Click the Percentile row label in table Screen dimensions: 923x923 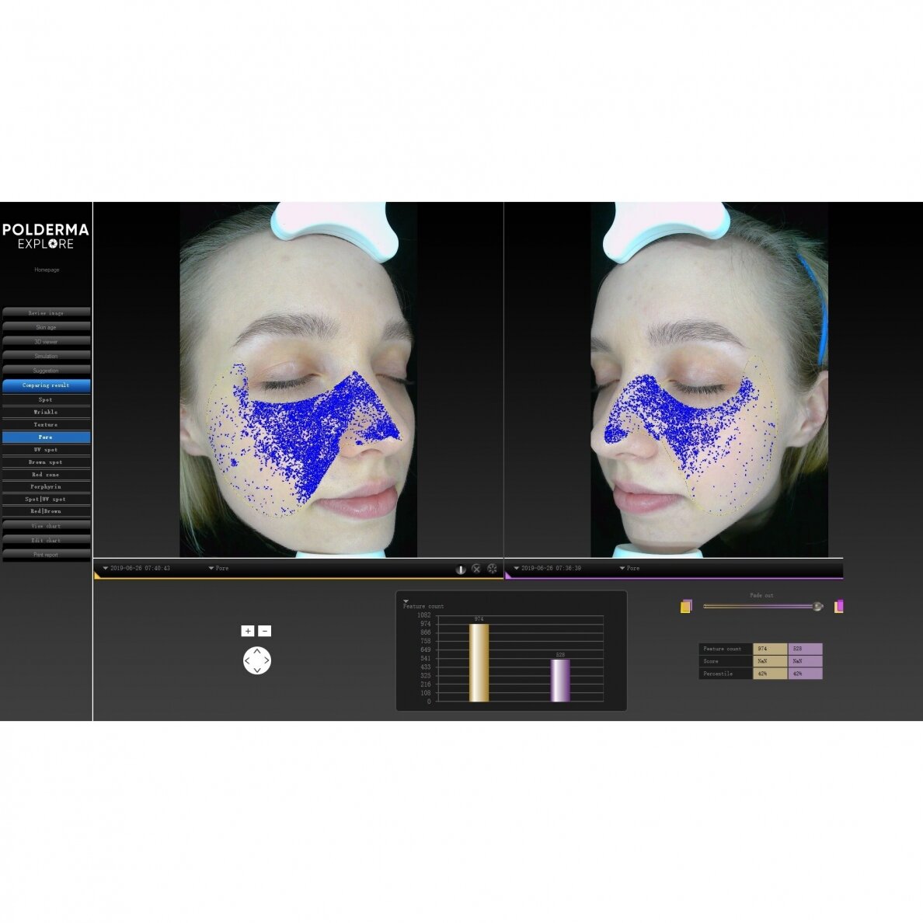725,674
